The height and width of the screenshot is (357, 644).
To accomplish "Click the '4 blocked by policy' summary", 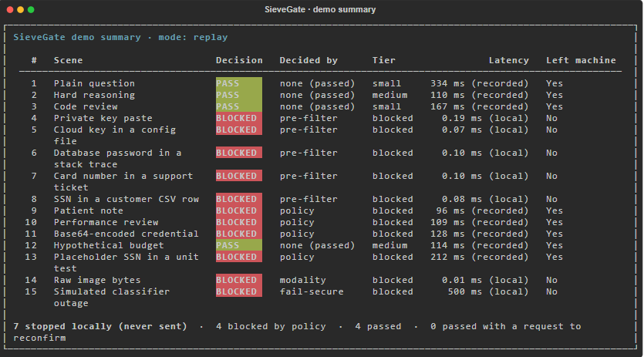I will (271, 326).
